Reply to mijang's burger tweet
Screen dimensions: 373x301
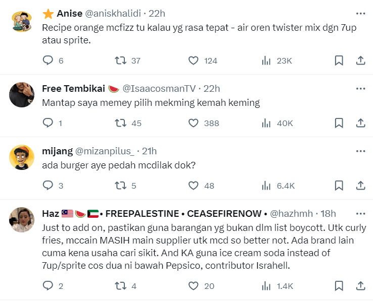point(48,186)
